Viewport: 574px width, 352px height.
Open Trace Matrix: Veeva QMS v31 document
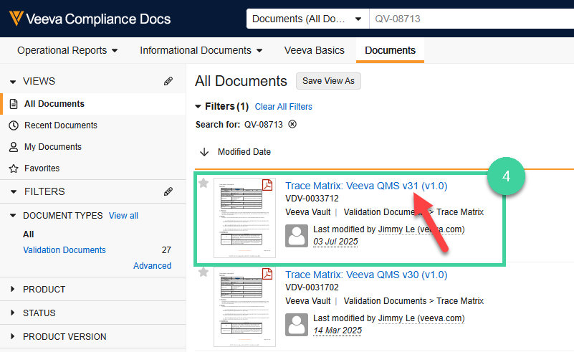pos(366,186)
